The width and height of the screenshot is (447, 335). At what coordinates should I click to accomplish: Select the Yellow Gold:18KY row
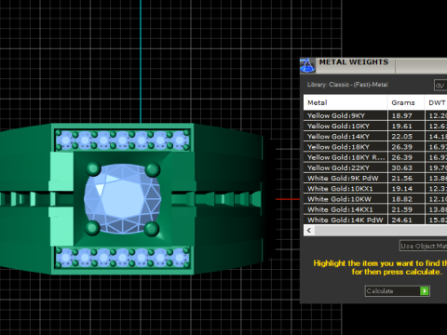tap(375, 147)
